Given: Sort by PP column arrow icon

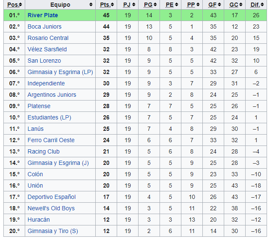Looking at the screenshot, I should tap(198, 5).
